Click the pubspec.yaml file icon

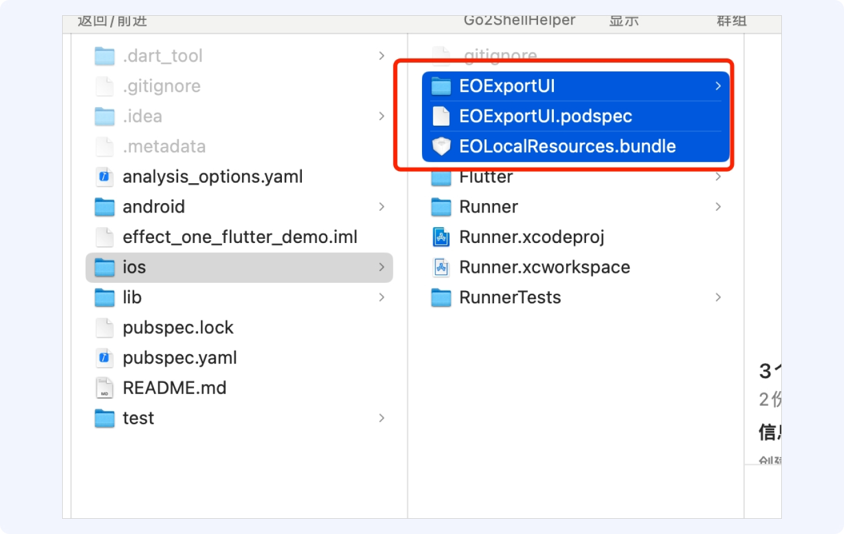click(105, 358)
